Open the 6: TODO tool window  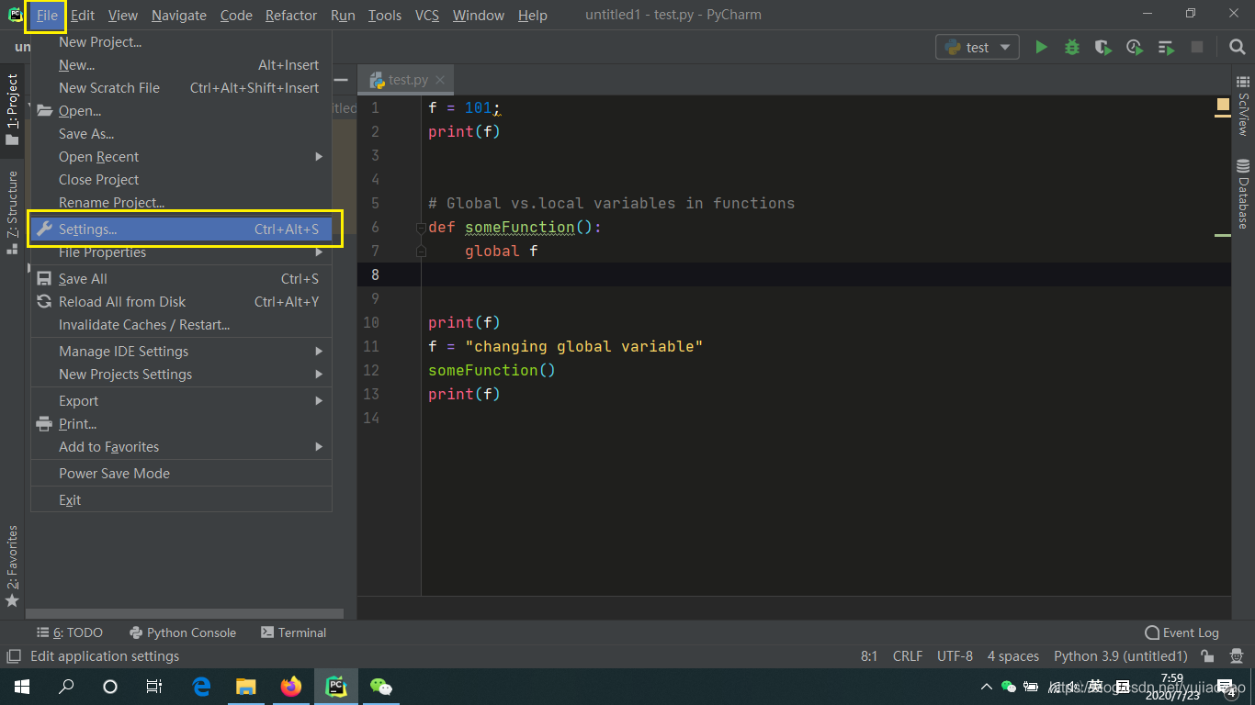(x=70, y=632)
